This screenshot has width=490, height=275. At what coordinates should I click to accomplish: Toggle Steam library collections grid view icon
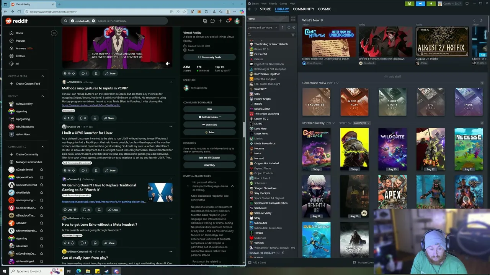(293, 18)
